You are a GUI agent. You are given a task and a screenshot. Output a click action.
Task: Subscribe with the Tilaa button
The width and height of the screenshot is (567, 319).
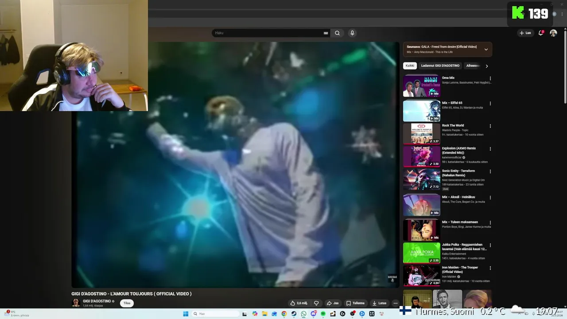point(127,303)
